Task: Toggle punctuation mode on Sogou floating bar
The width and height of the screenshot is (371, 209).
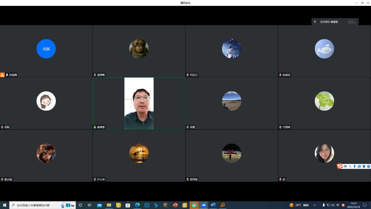Action: (350, 166)
